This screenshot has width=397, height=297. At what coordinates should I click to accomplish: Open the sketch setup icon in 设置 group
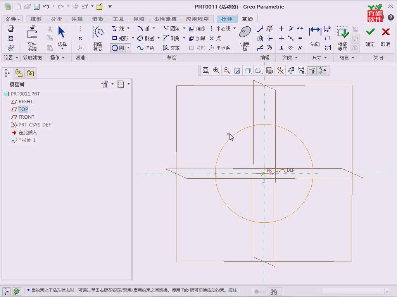[x=10, y=29]
